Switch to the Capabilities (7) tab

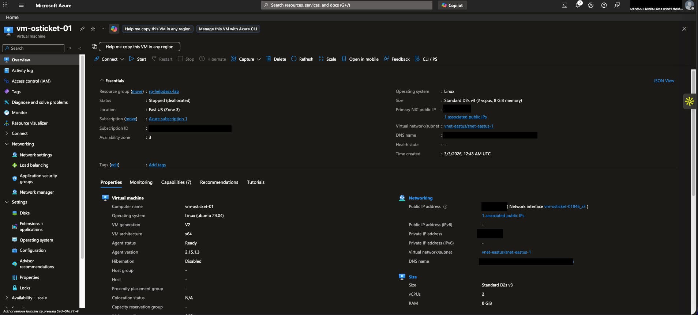pos(176,182)
